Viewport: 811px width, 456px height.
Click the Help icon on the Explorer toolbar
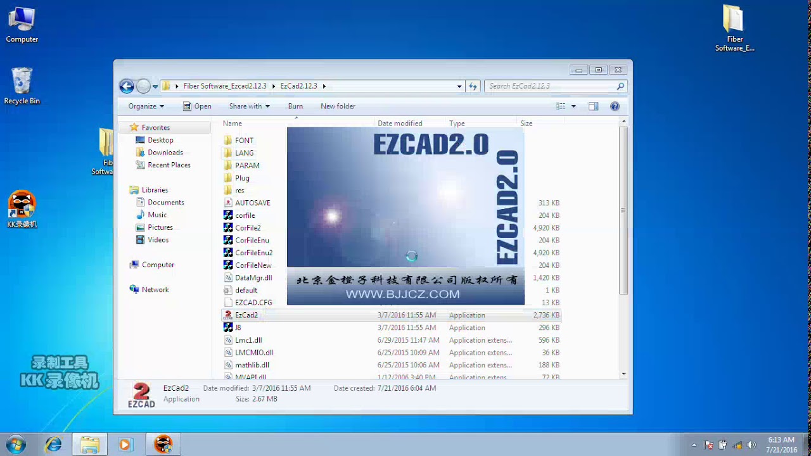tap(614, 106)
